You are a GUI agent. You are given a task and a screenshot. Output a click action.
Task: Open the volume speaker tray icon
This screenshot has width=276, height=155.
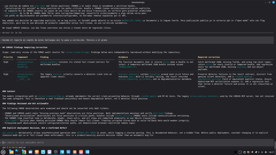(266, 152)
